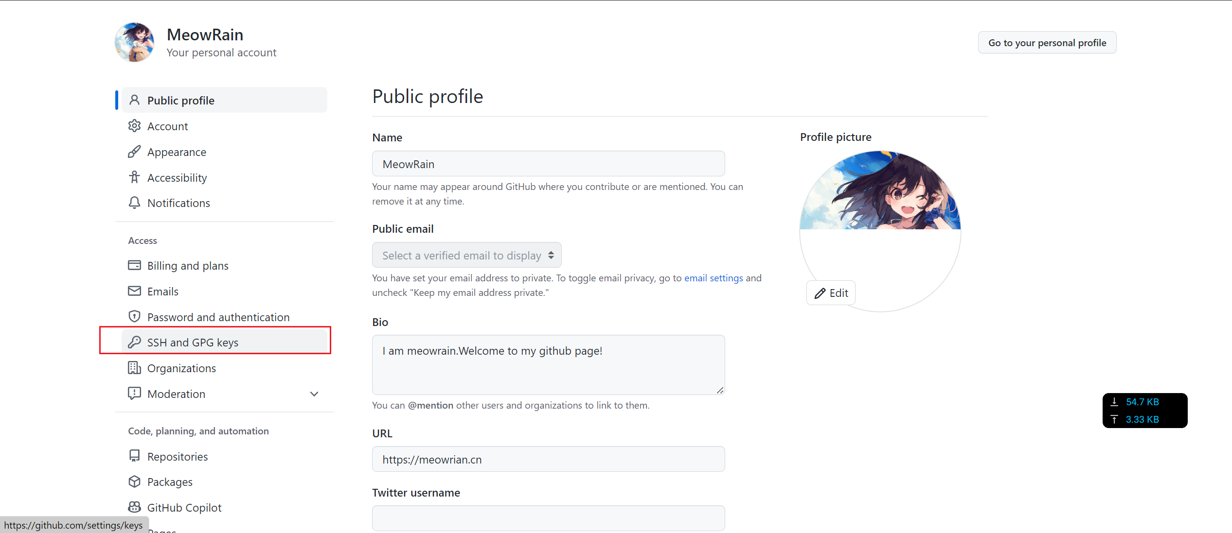The height and width of the screenshot is (533, 1232).
Task: Click the Packages box icon
Action: (134, 481)
